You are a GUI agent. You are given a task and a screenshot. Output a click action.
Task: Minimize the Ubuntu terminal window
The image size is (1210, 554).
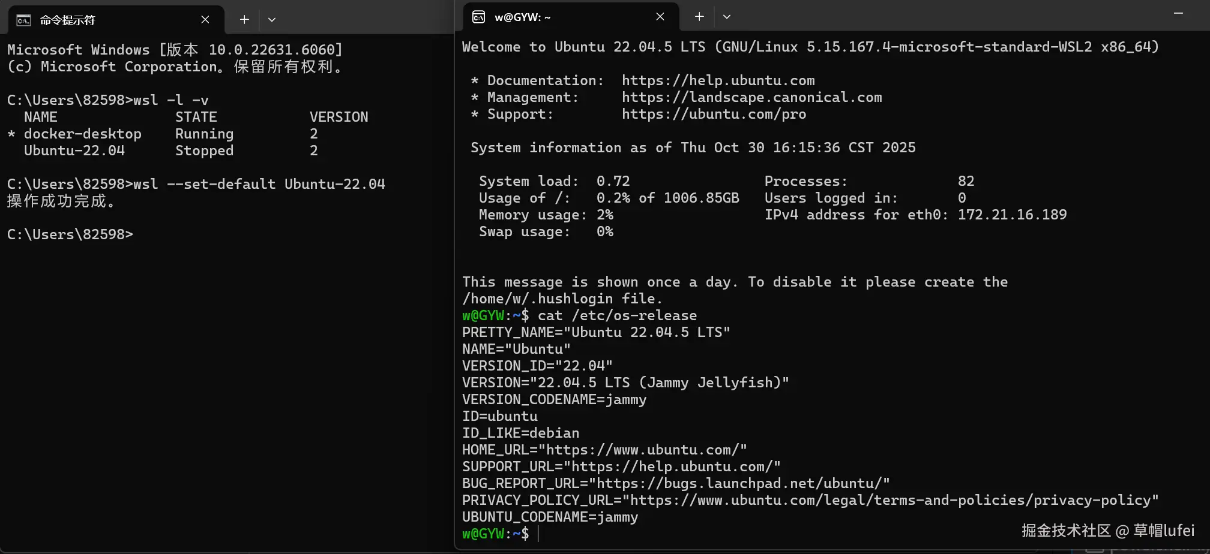1178,13
